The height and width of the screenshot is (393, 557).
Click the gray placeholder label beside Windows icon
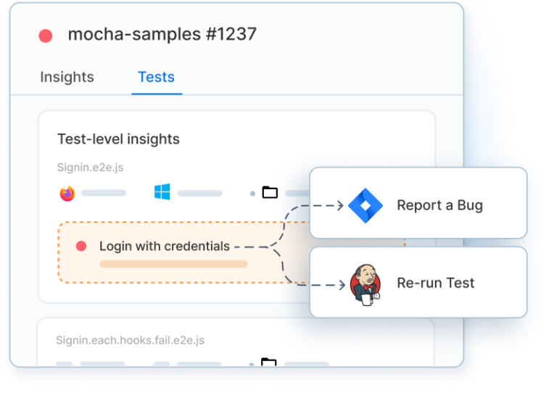(x=200, y=193)
